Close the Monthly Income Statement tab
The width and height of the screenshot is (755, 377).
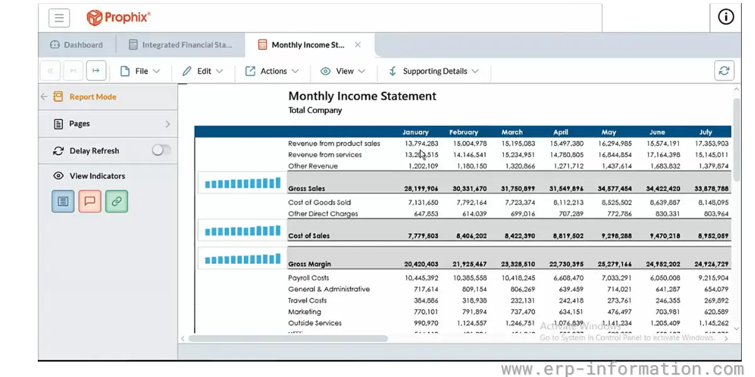(x=357, y=45)
